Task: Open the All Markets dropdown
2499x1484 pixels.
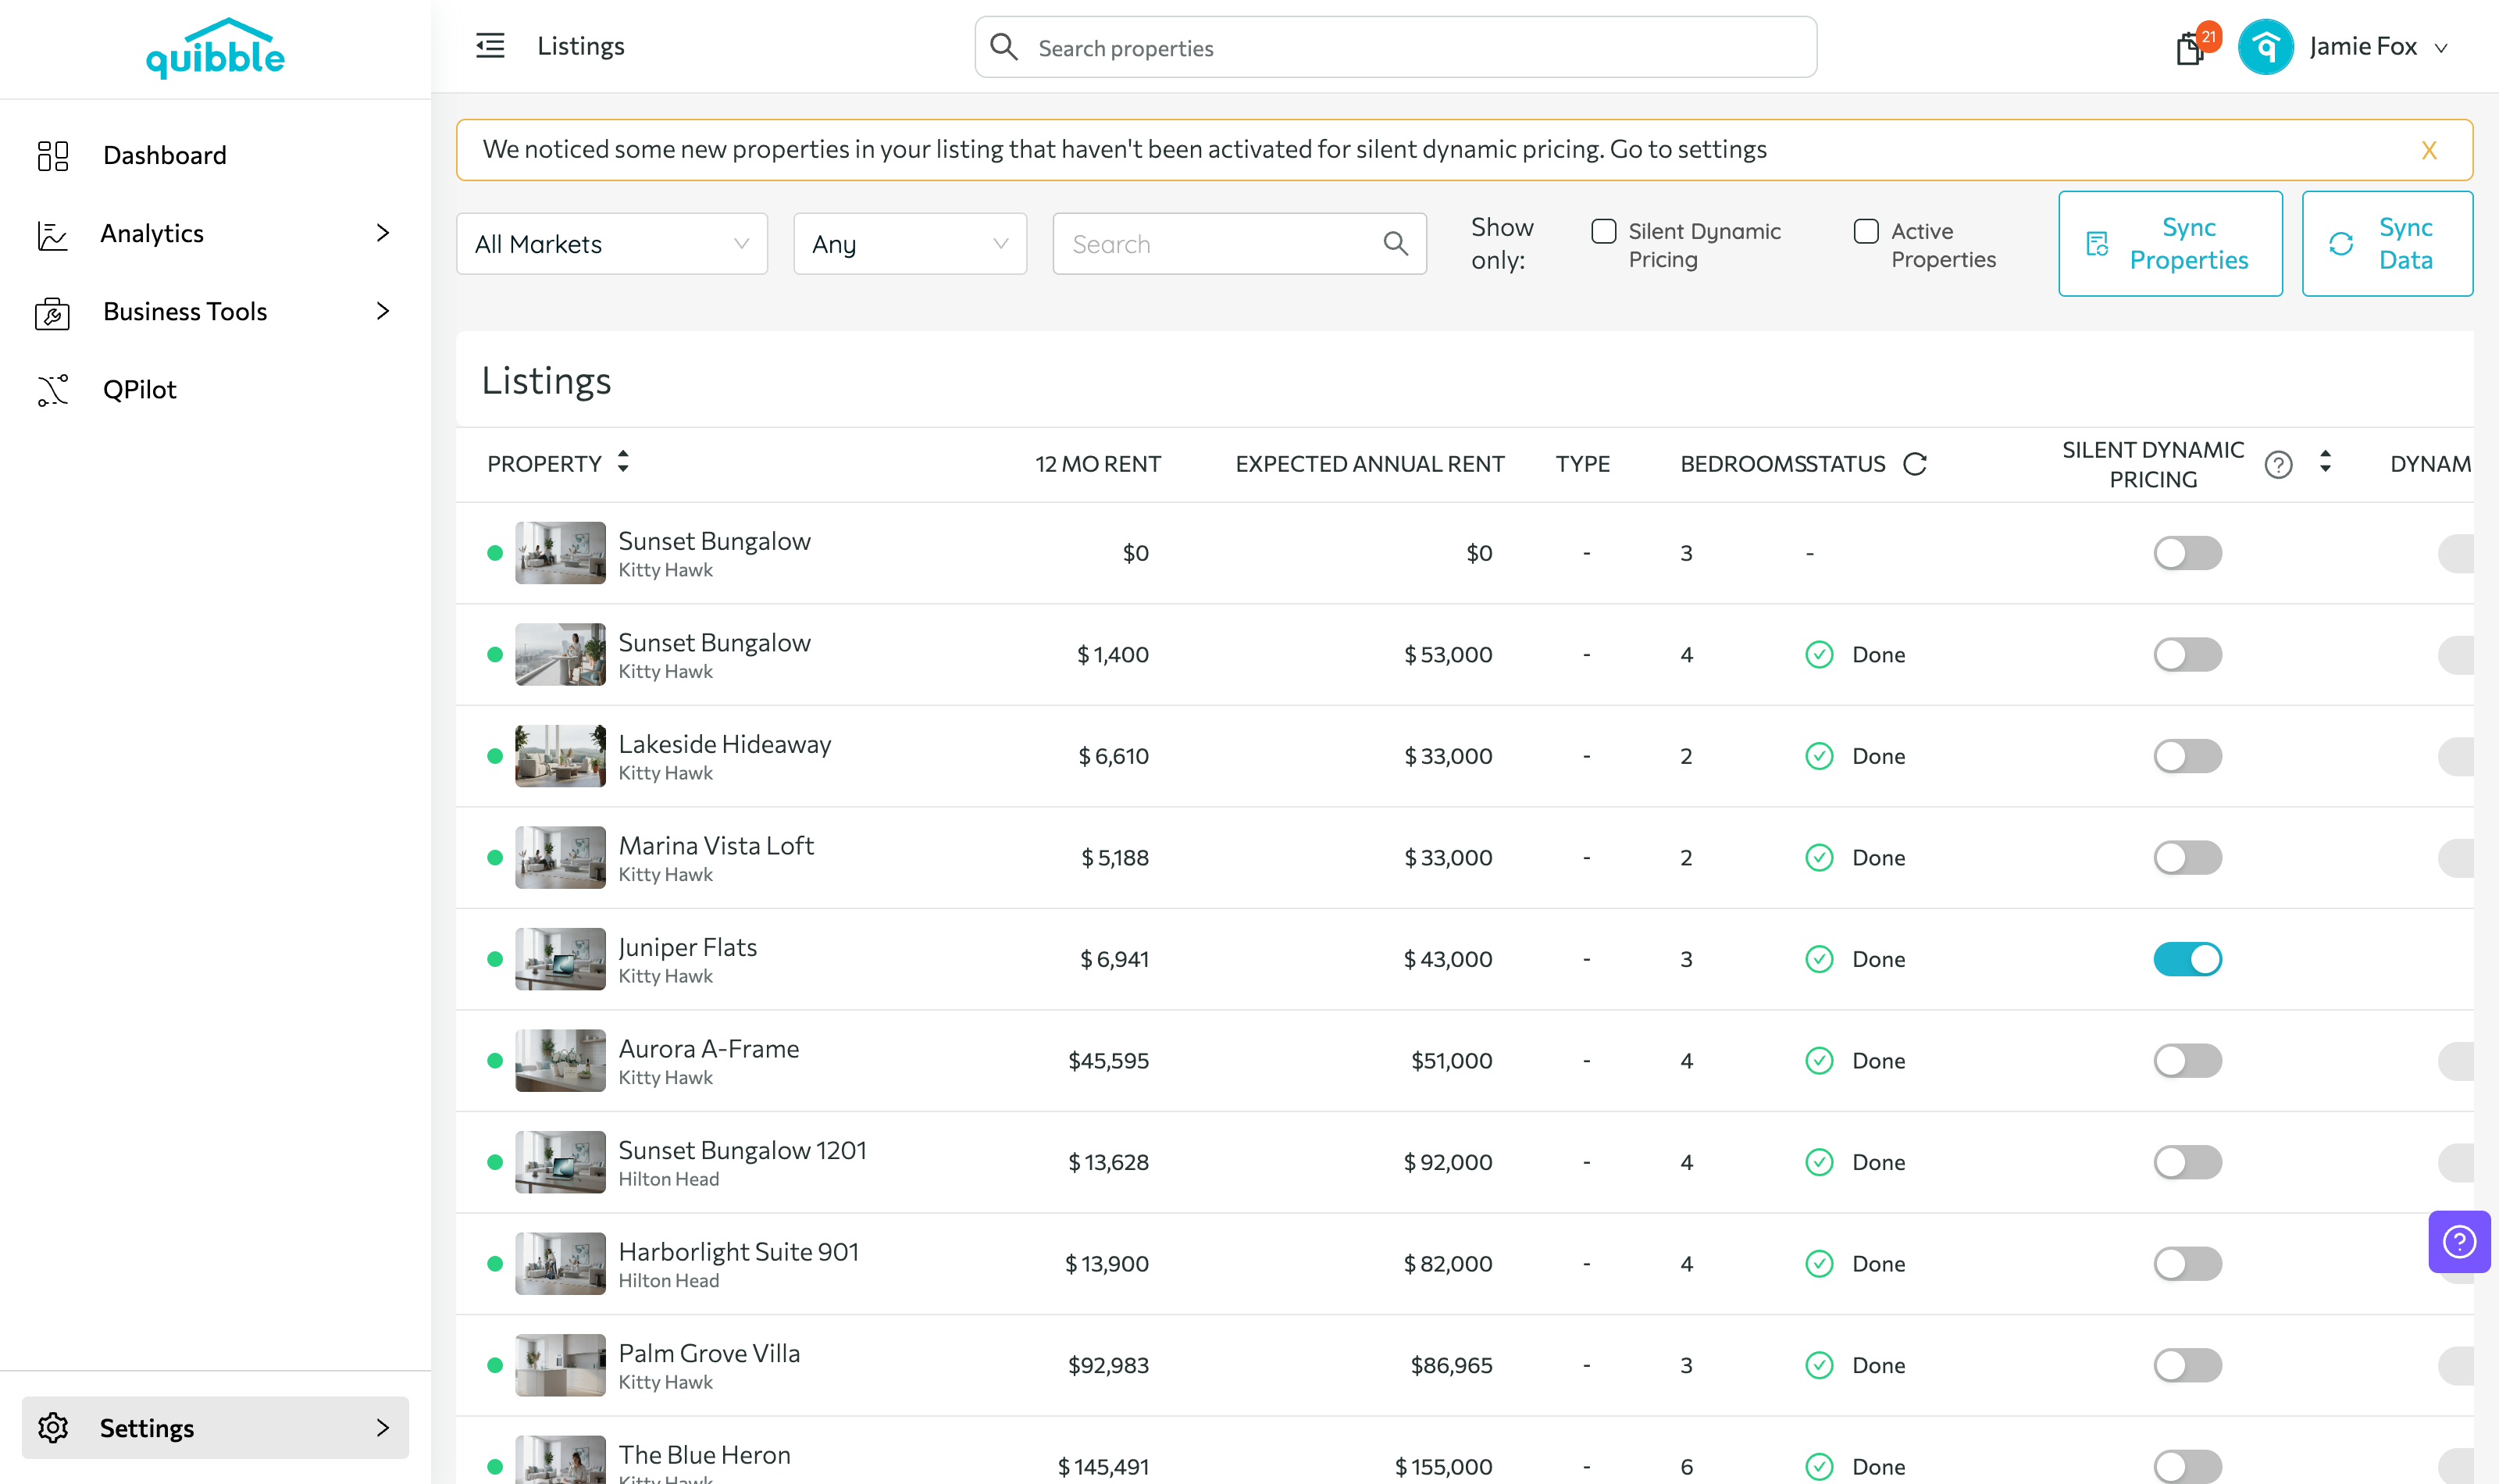Action: (x=611, y=244)
